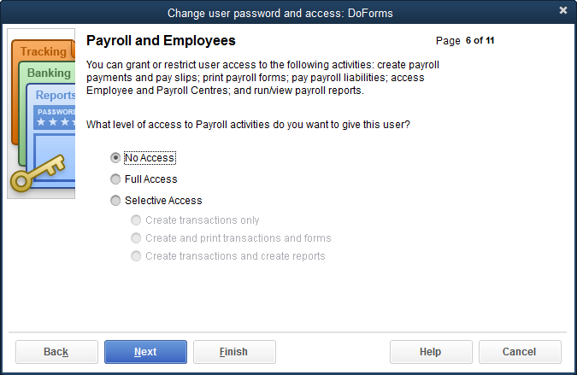Close the Change user password dialog
Viewport: 577px width, 375px height.
pyautogui.click(x=563, y=11)
